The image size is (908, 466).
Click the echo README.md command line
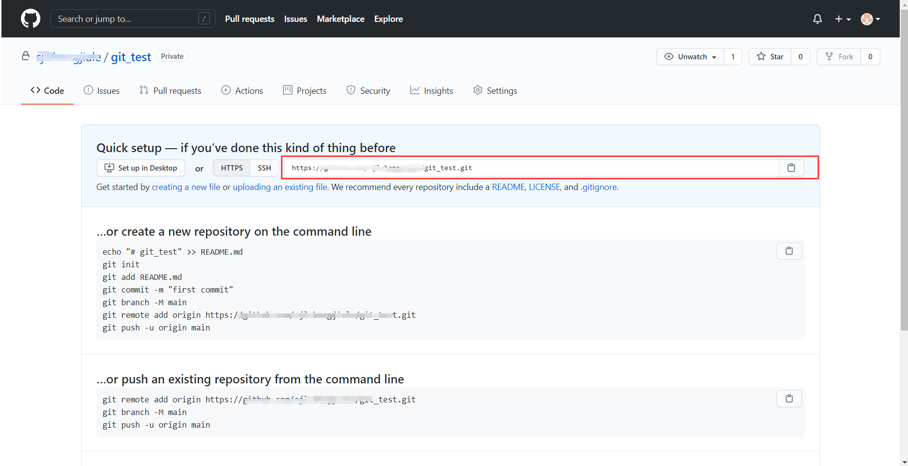pyautogui.click(x=173, y=252)
